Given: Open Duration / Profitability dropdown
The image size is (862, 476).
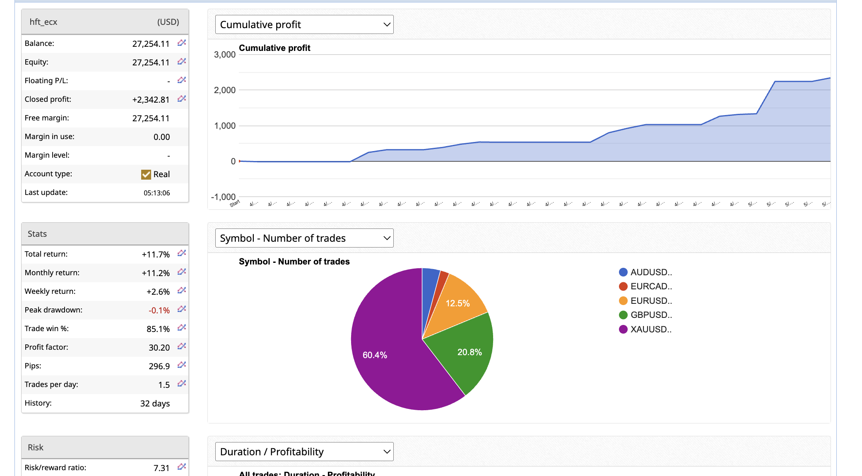Looking at the screenshot, I should (304, 452).
